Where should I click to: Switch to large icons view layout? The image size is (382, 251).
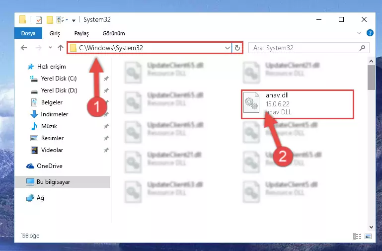point(368,236)
